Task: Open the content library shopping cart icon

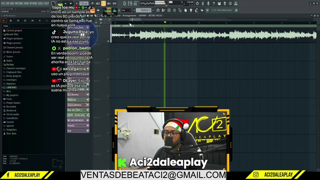Action: (x=207, y=10)
